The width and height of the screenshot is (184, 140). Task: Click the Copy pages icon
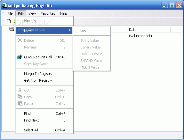point(20,97)
